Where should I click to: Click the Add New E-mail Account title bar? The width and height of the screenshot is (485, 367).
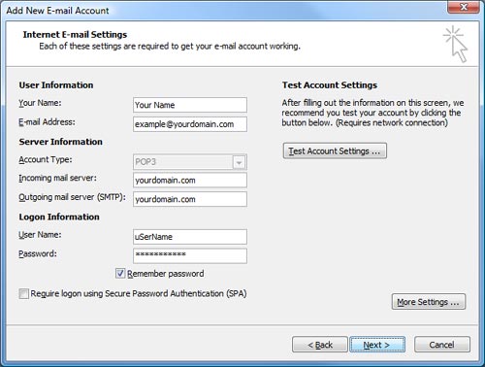point(226,11)
